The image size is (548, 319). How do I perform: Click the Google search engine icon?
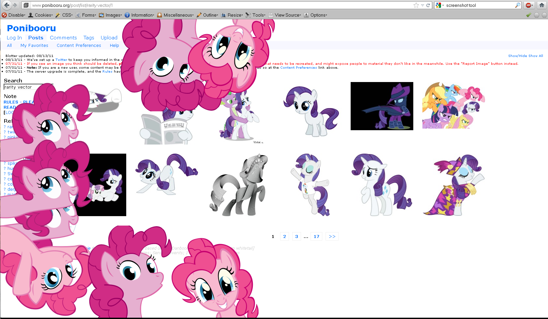pos(438,5)
